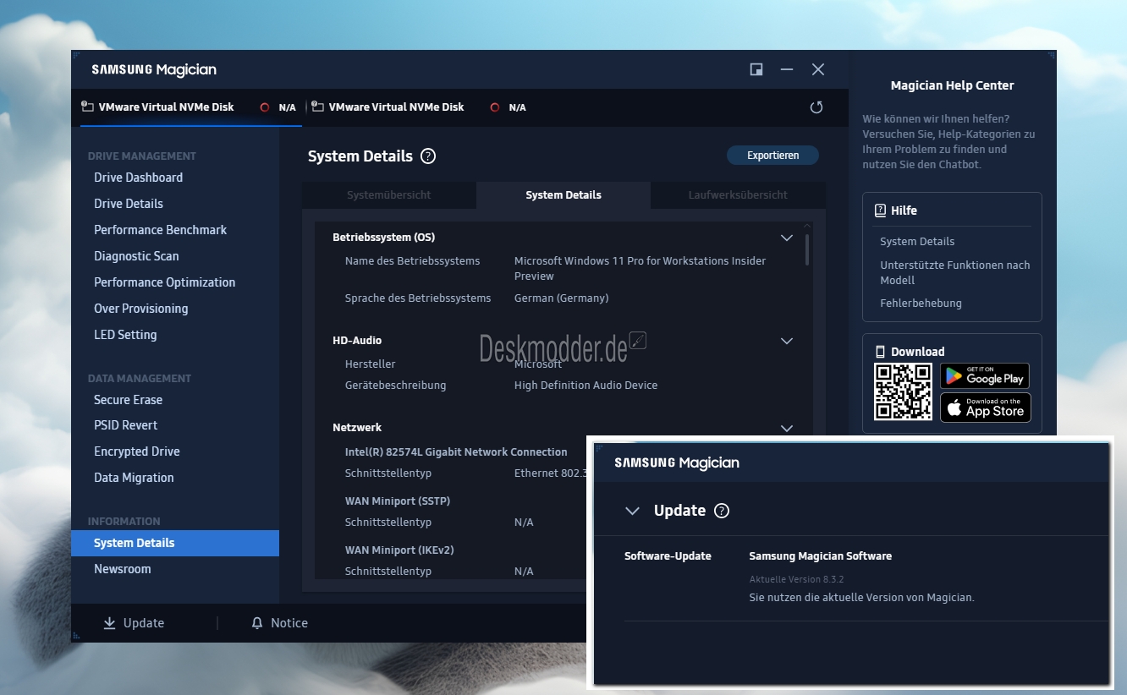Click Aktuelle Version 8.3.2 text
This screenshot has width=1127, height=695.
pyautogui.click(x=796, y=579)
